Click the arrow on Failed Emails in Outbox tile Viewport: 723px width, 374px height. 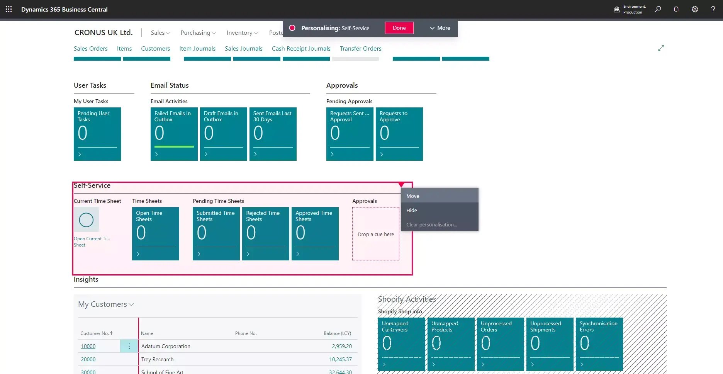(x=157, y=154)
